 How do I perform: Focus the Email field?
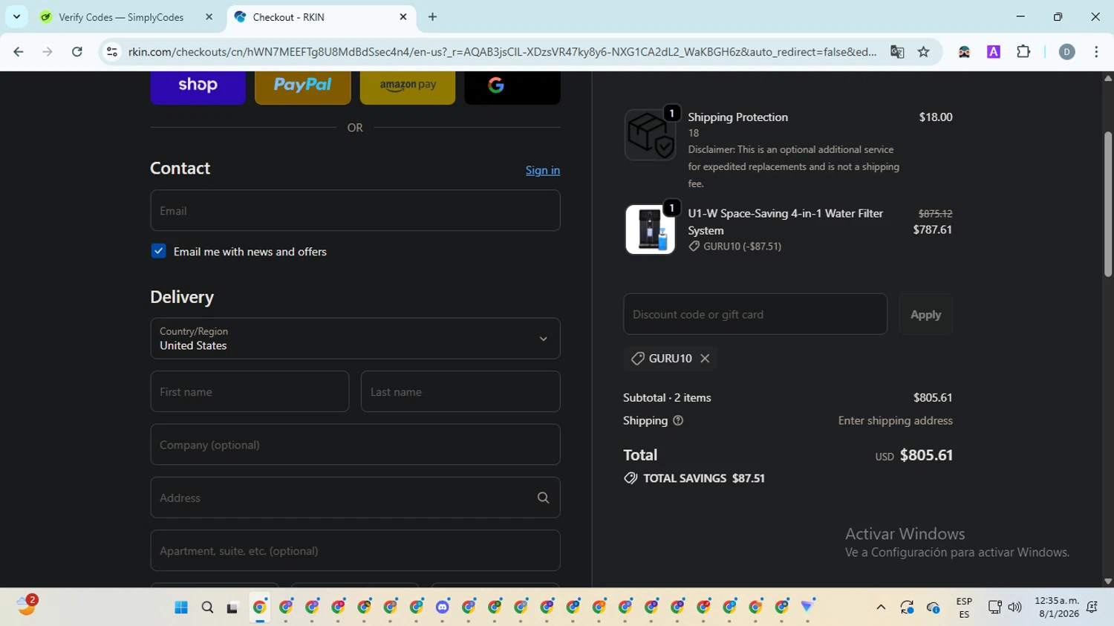(355, 210)
